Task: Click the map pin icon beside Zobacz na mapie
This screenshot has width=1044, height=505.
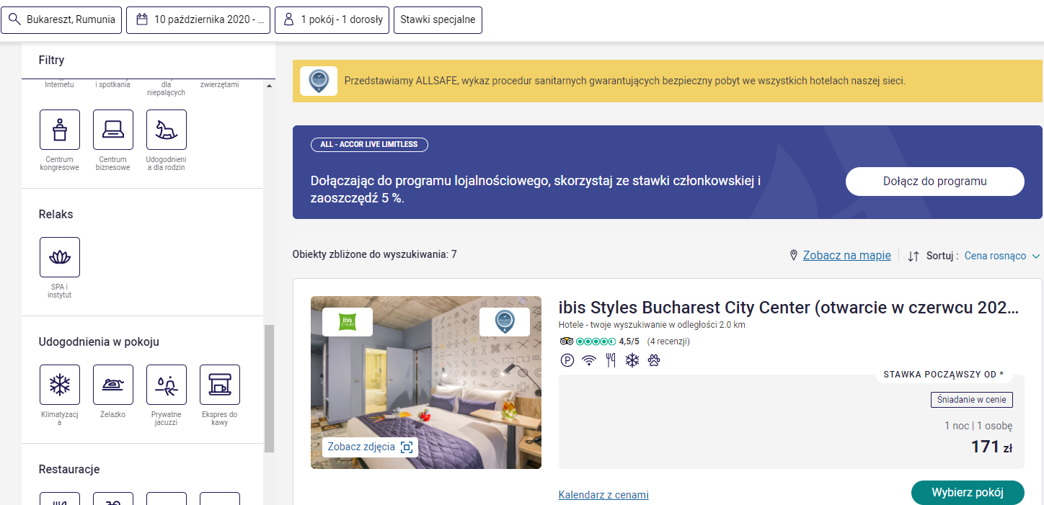Action: pyautogui.click(x=794, y=256)
